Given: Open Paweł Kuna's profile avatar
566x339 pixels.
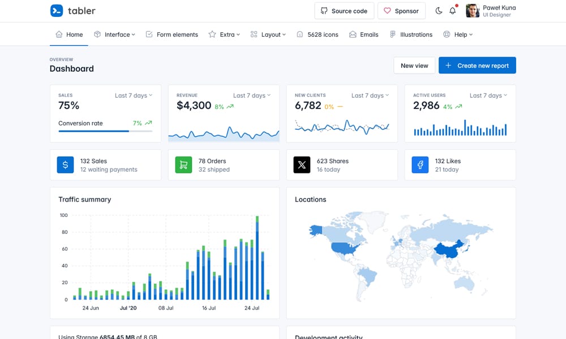Looking at the screenshot, I should point(473,10).
